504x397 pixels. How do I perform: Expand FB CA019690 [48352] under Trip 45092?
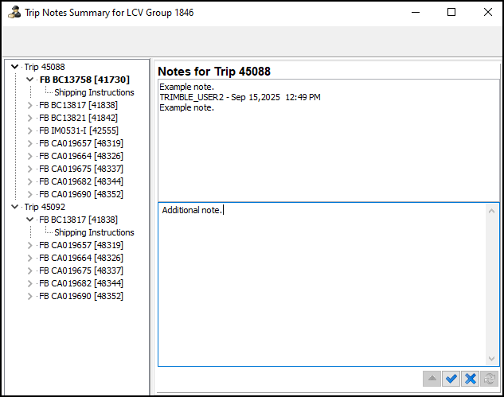[x=29, y=296]
